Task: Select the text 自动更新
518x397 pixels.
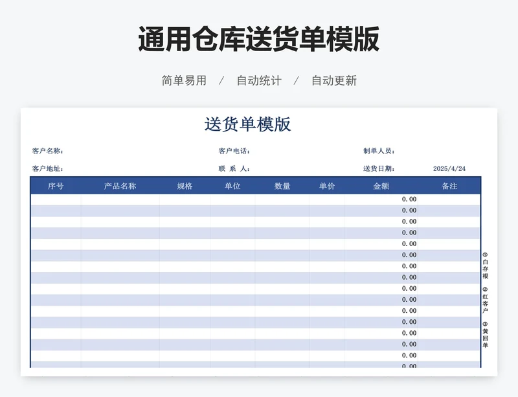Action: [x=334, y=81]
